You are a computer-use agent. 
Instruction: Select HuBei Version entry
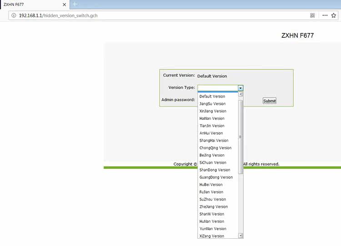[218, 185]
